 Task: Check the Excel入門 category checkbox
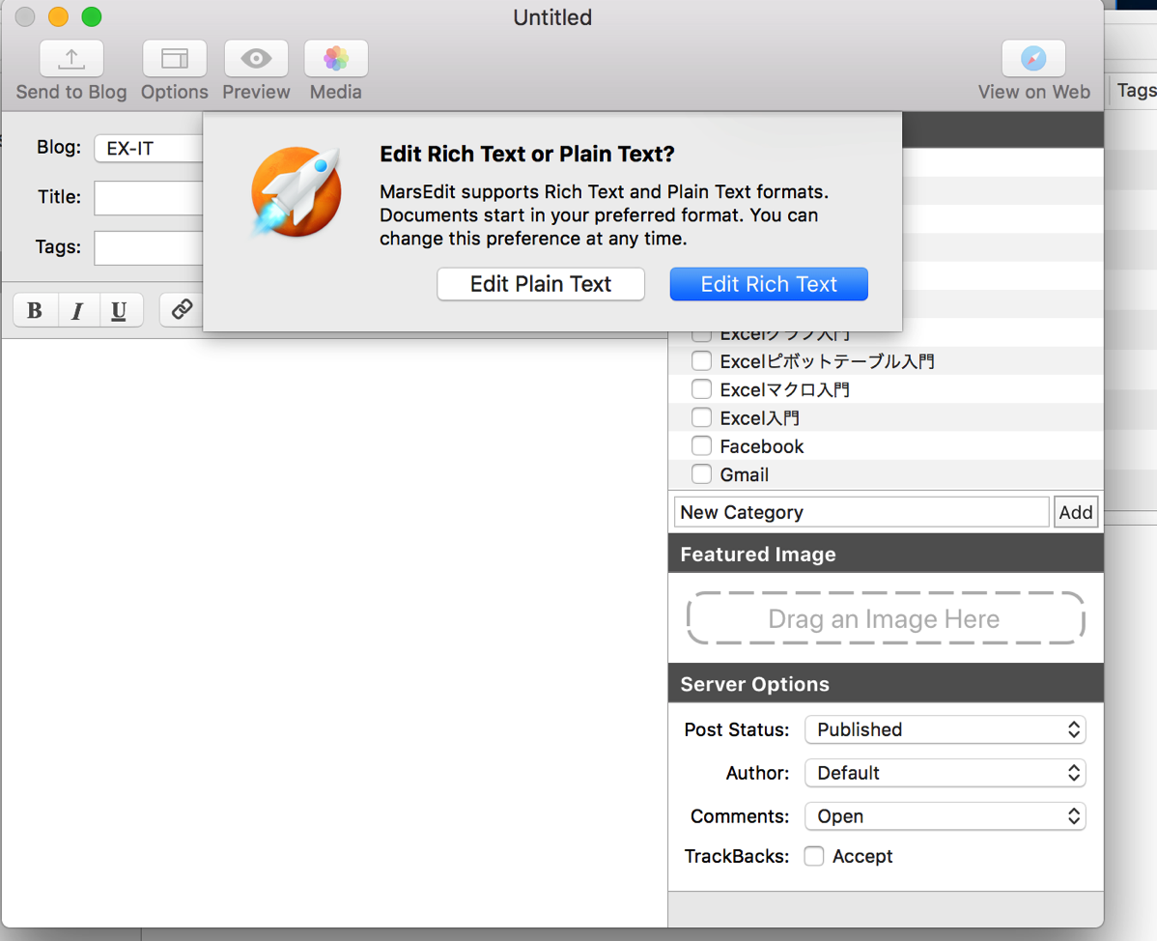pos(702,417)
